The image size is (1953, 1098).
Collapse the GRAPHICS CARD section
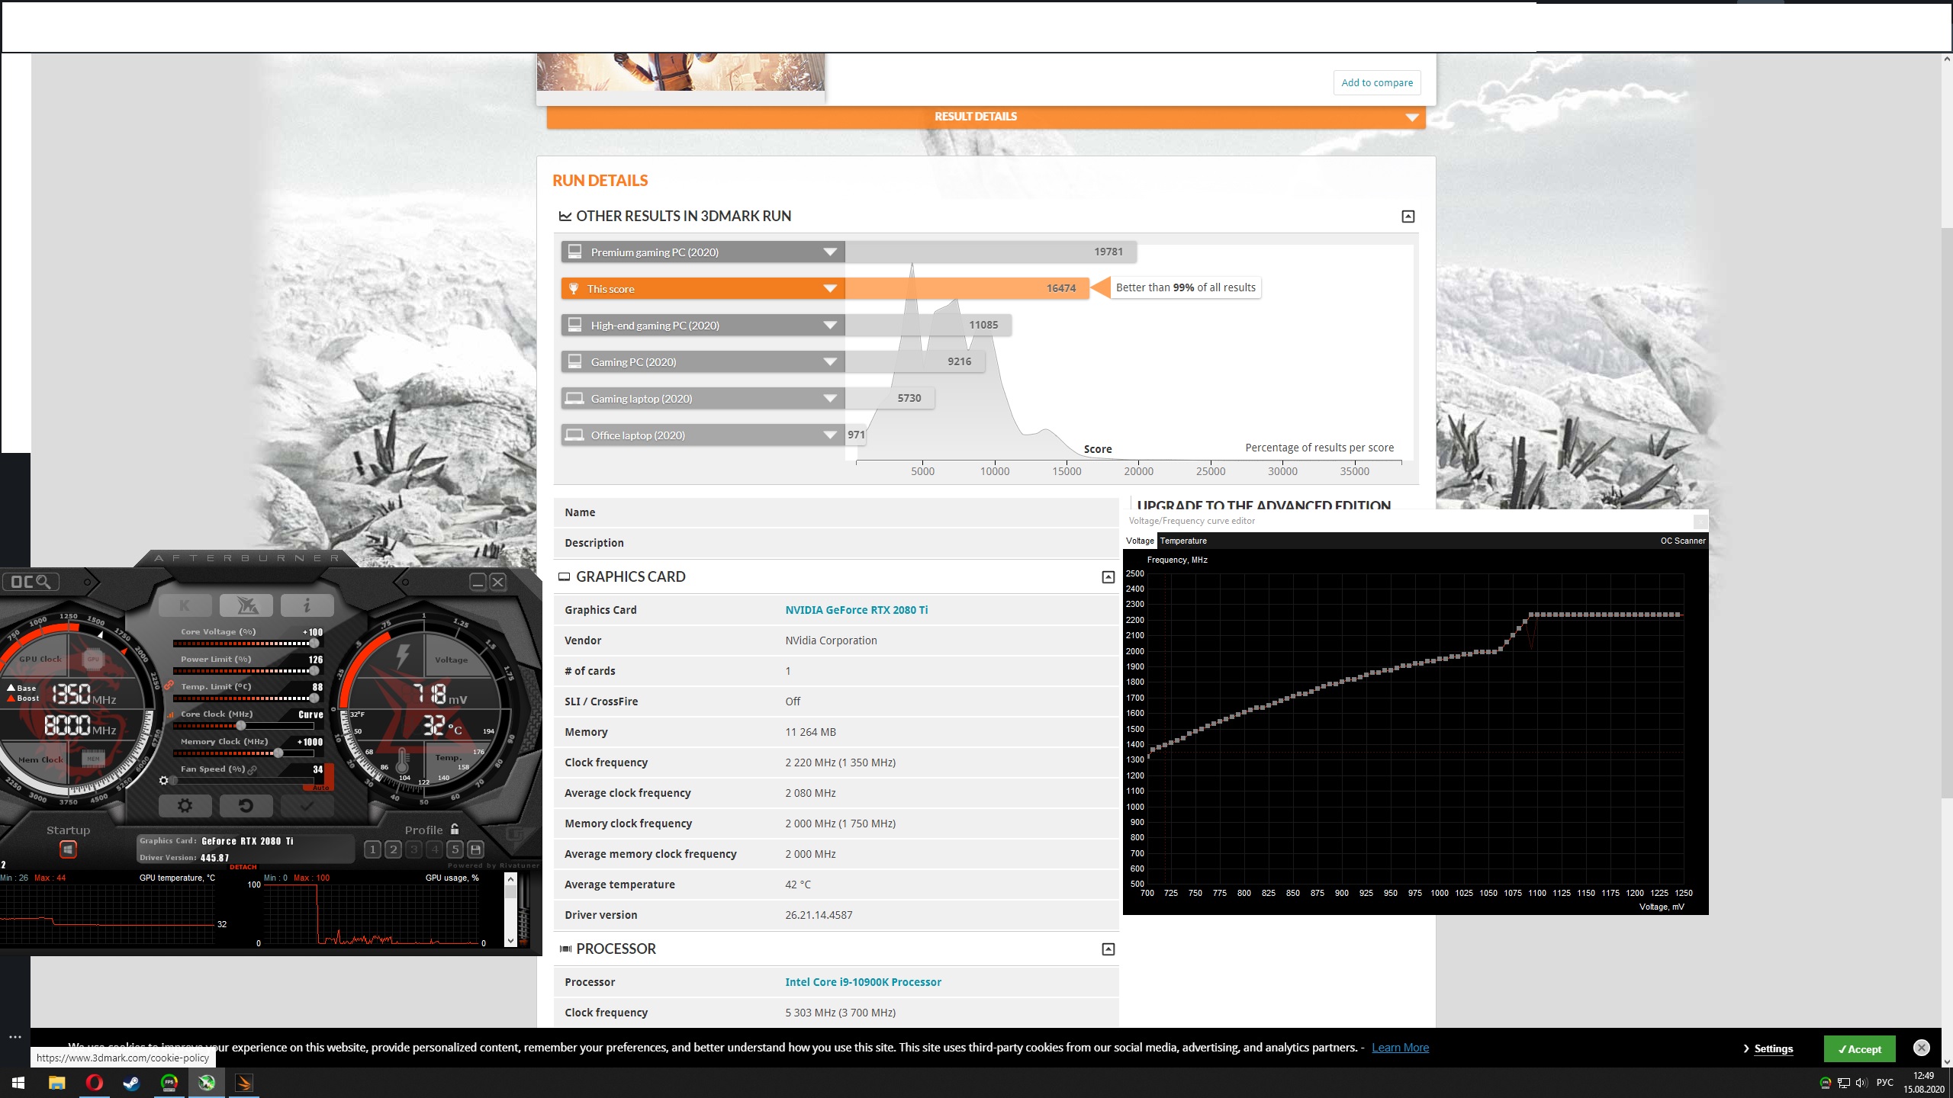click(x=1108, y=577)
